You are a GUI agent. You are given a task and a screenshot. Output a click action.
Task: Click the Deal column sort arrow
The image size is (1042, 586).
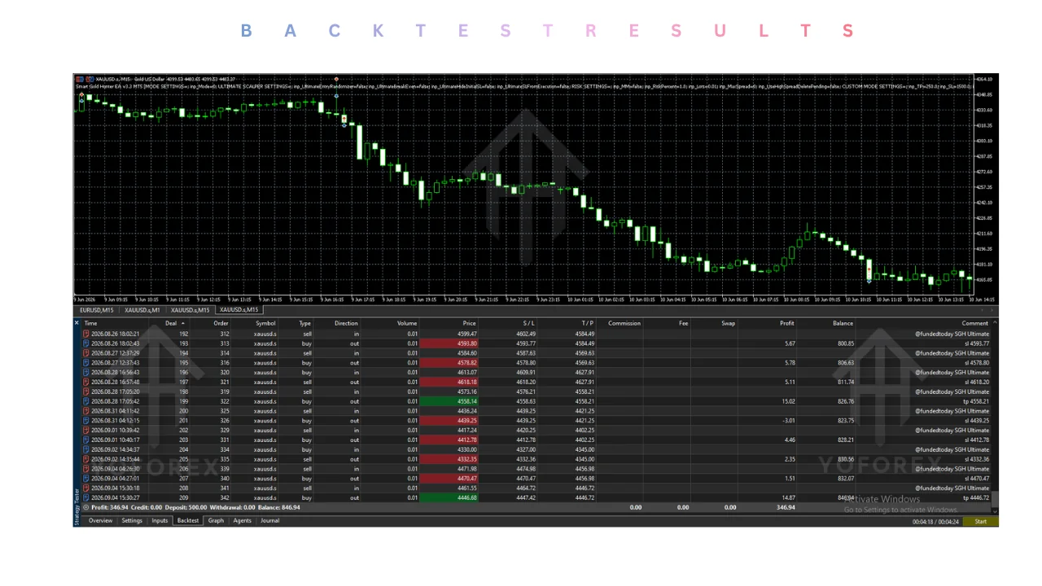pos(182,323)
